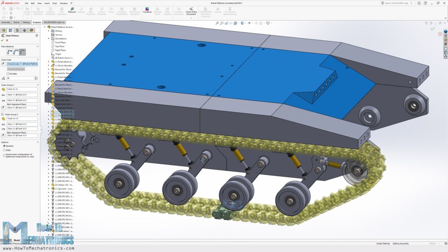Collapse the Chain Group 1 section
This screenshot has height=252, width=448.
pos(37,84)
